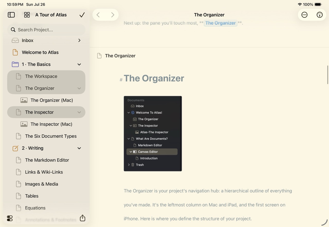329x227 pixels.
Task: Open The Six Document Types
Action: 46,136
